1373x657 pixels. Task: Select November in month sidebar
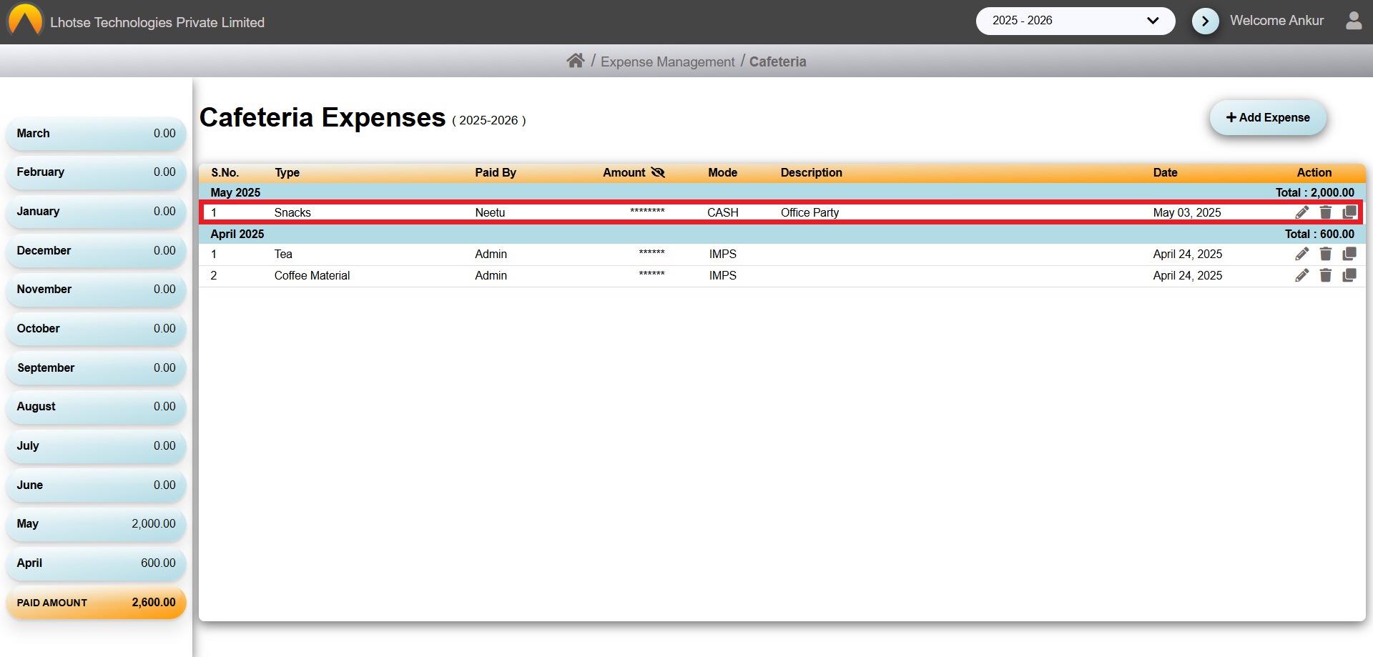(x=96, y=290)
